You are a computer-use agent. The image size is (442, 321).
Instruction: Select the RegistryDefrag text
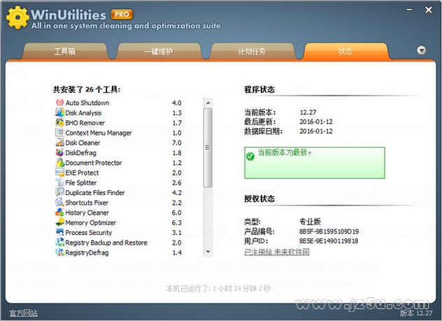87,252
